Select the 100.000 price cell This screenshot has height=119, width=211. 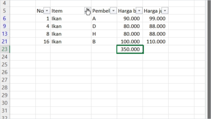pyautogui.click(x=130, y=41)
